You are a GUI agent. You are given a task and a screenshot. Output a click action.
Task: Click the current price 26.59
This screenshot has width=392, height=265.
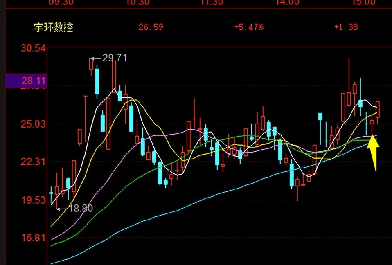point(151,27)
